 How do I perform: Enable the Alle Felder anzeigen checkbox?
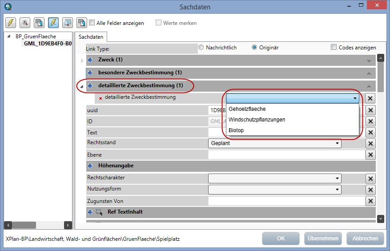click(92, 23)
